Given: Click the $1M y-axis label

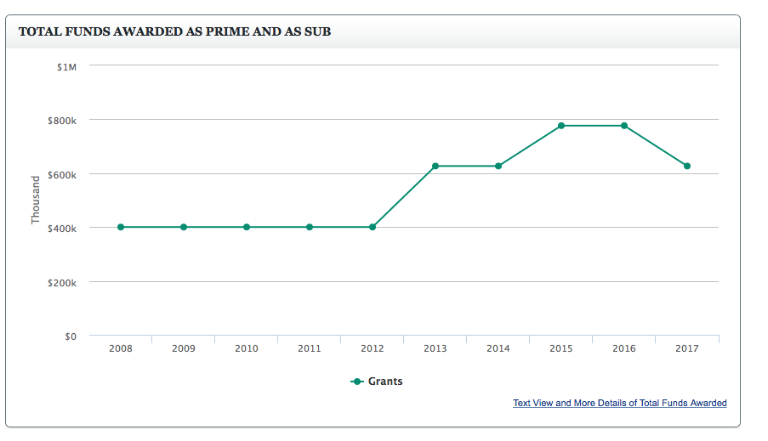Looking at the screenshot, I should 66,66.
